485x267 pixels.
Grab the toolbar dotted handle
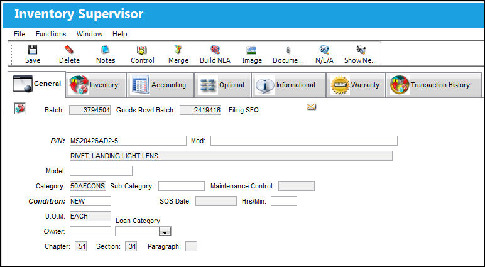pyautogui.click(x=12, y=55)
